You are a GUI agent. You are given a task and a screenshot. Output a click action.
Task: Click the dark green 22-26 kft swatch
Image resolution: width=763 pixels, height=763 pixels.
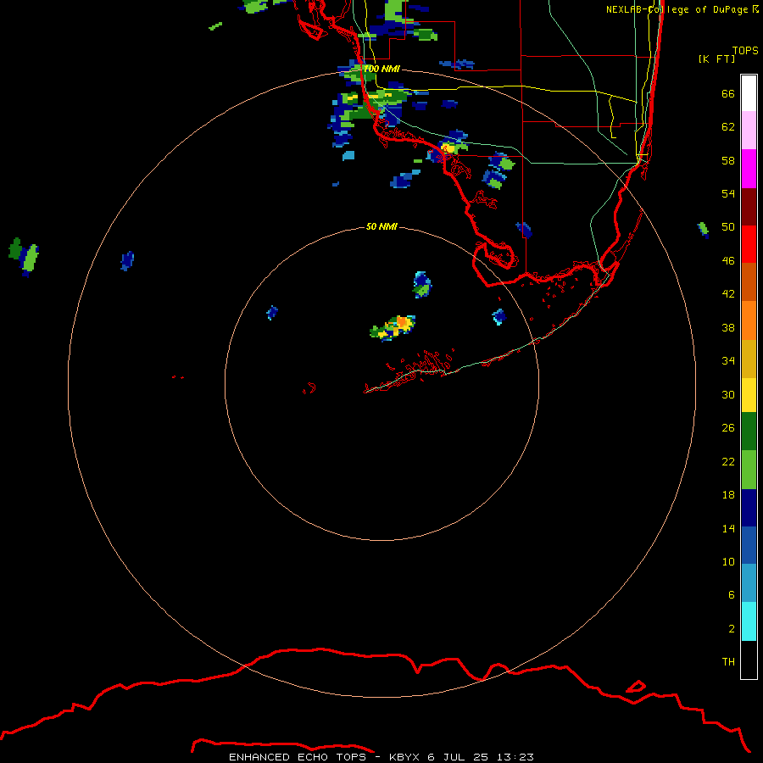pos(749,432)
